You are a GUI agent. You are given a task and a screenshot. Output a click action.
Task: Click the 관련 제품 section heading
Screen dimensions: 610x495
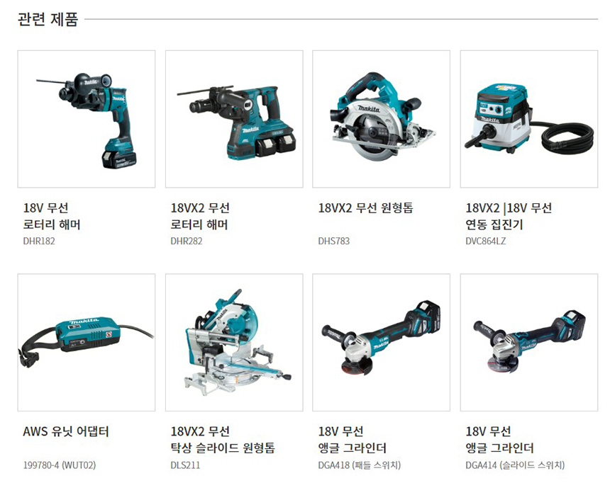click(x=48, y=19)
